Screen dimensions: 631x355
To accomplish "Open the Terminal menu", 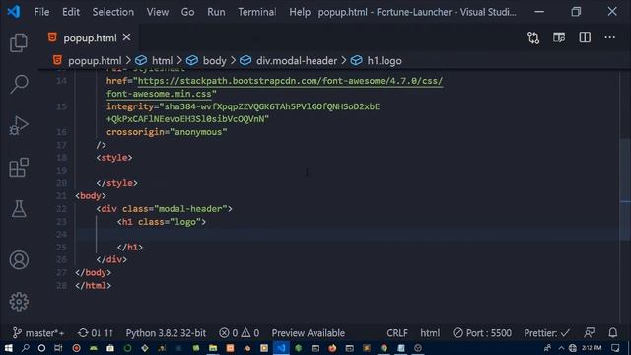I will tap(257, 12).
